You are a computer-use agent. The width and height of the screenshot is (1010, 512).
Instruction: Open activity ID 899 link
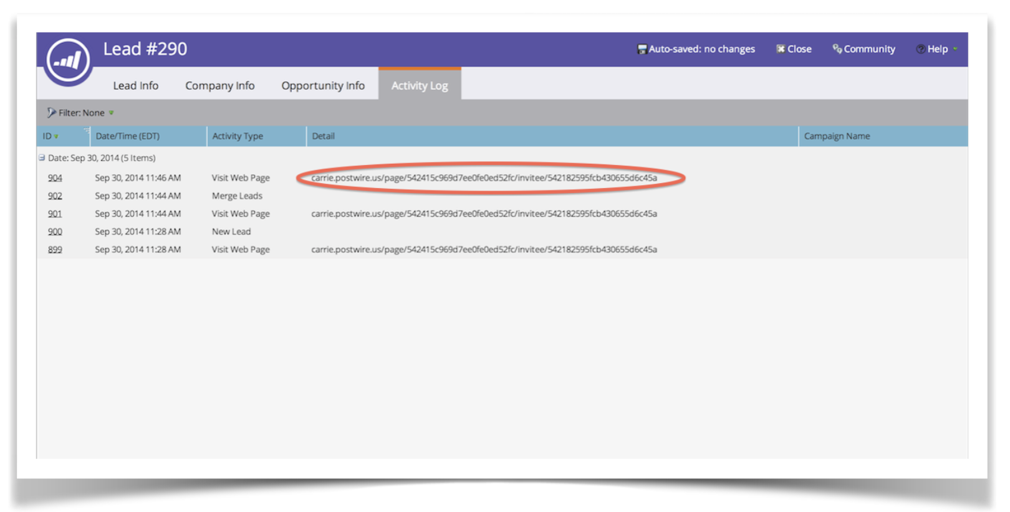point(55,249)
